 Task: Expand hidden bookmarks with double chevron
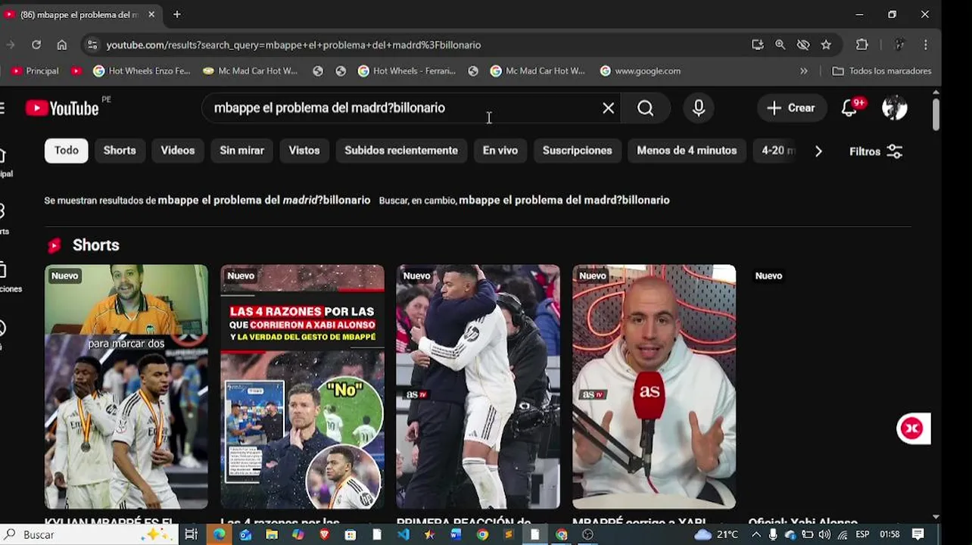(804, 71)
